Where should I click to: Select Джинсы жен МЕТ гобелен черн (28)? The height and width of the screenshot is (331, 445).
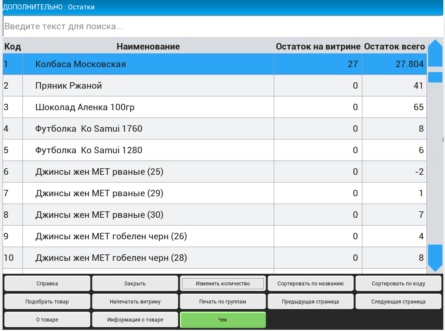click(215, 258)
